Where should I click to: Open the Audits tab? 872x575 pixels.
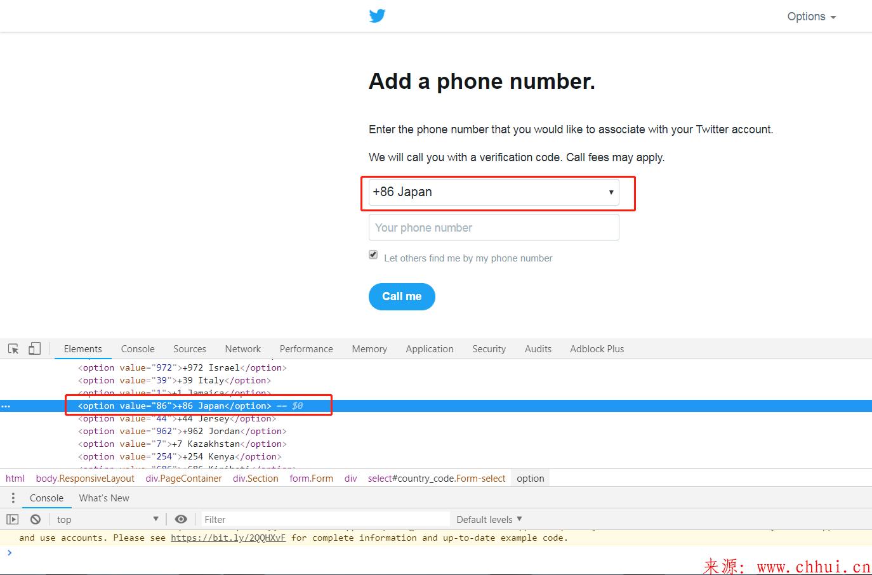[x=538, y=348]
